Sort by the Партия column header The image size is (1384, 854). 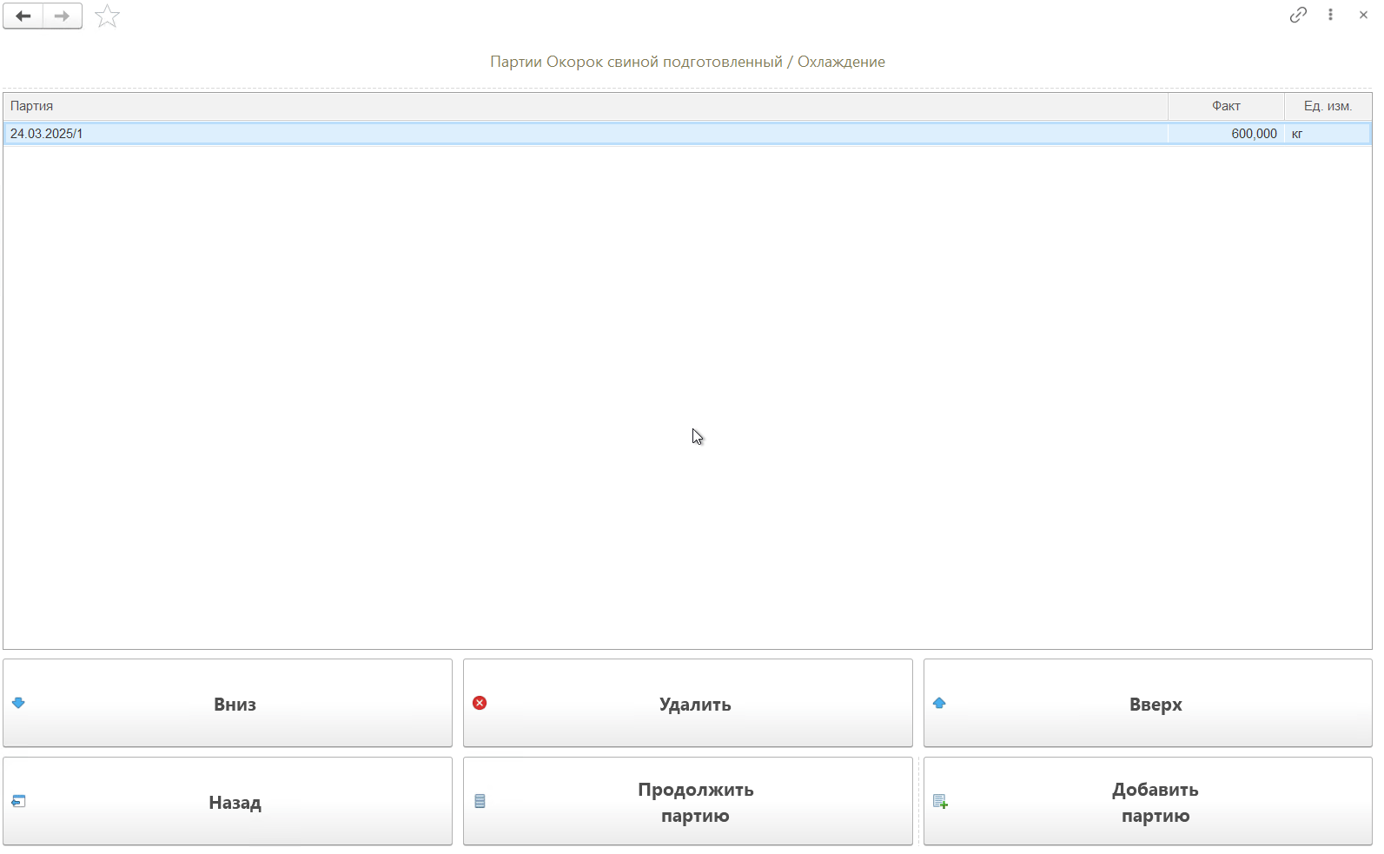click(585, 106)
